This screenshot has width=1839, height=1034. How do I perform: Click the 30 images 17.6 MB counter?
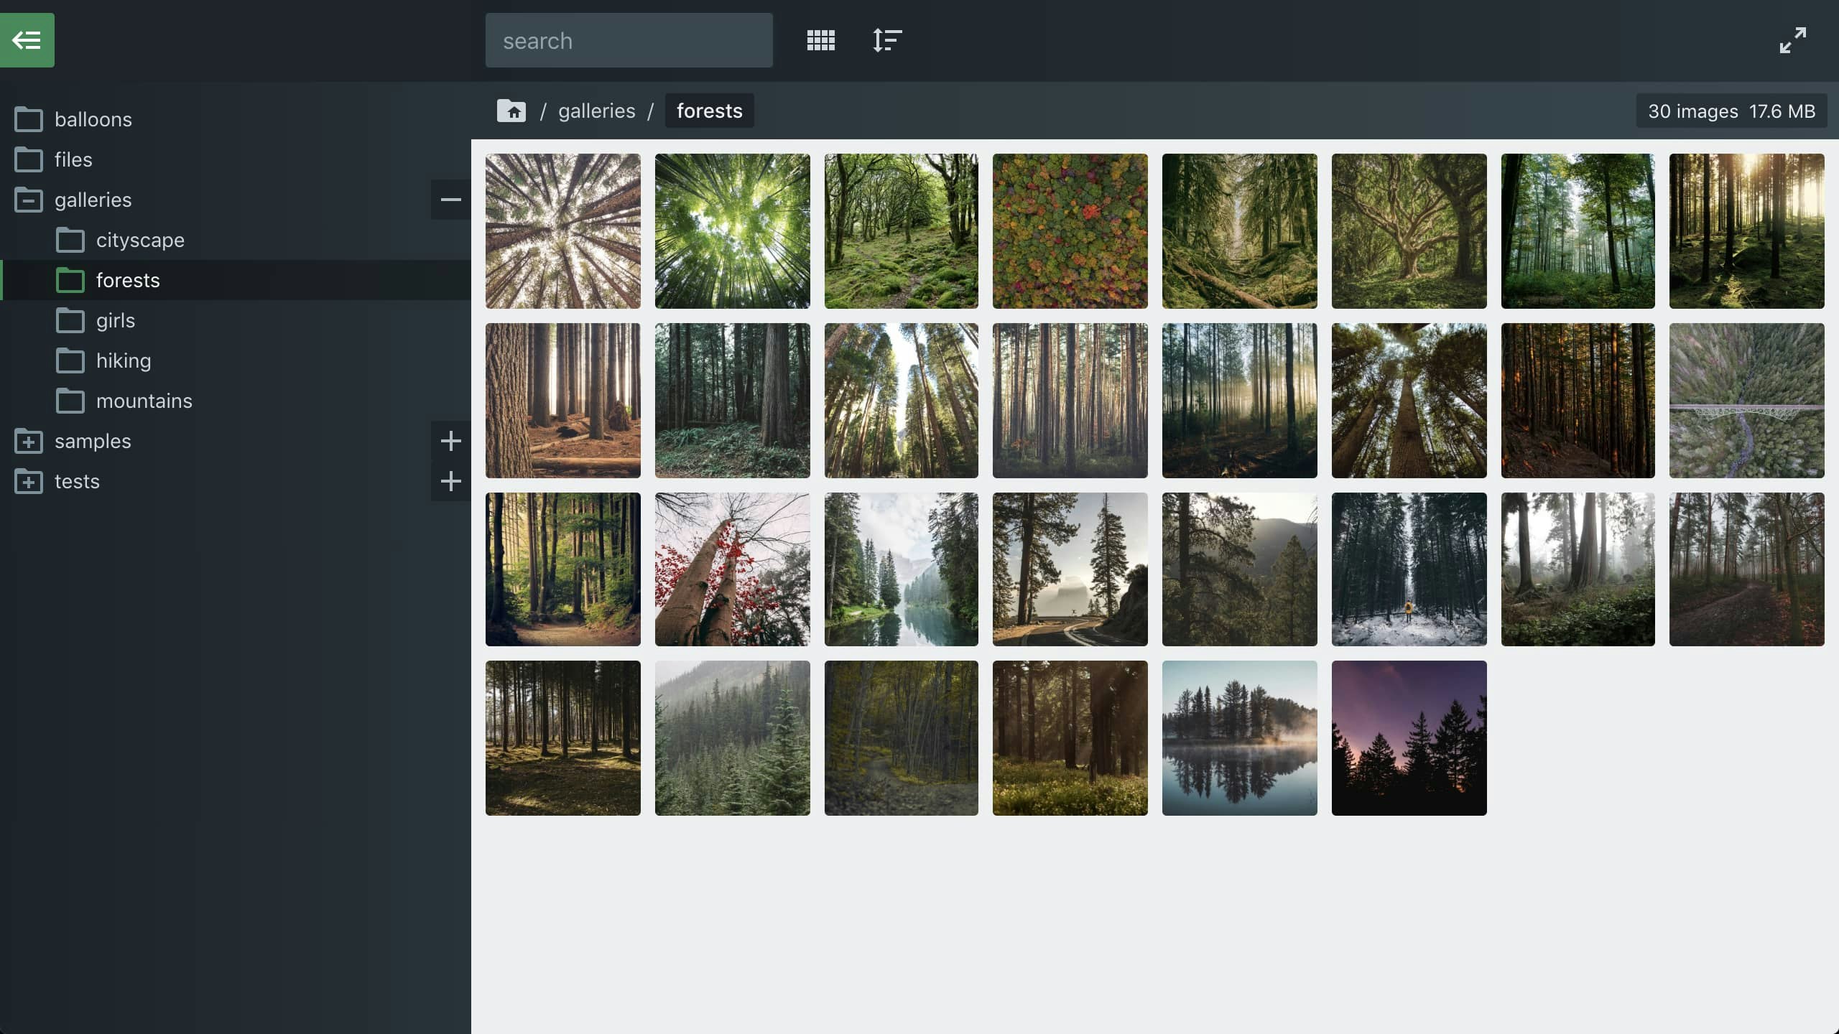pos(1731,111)
